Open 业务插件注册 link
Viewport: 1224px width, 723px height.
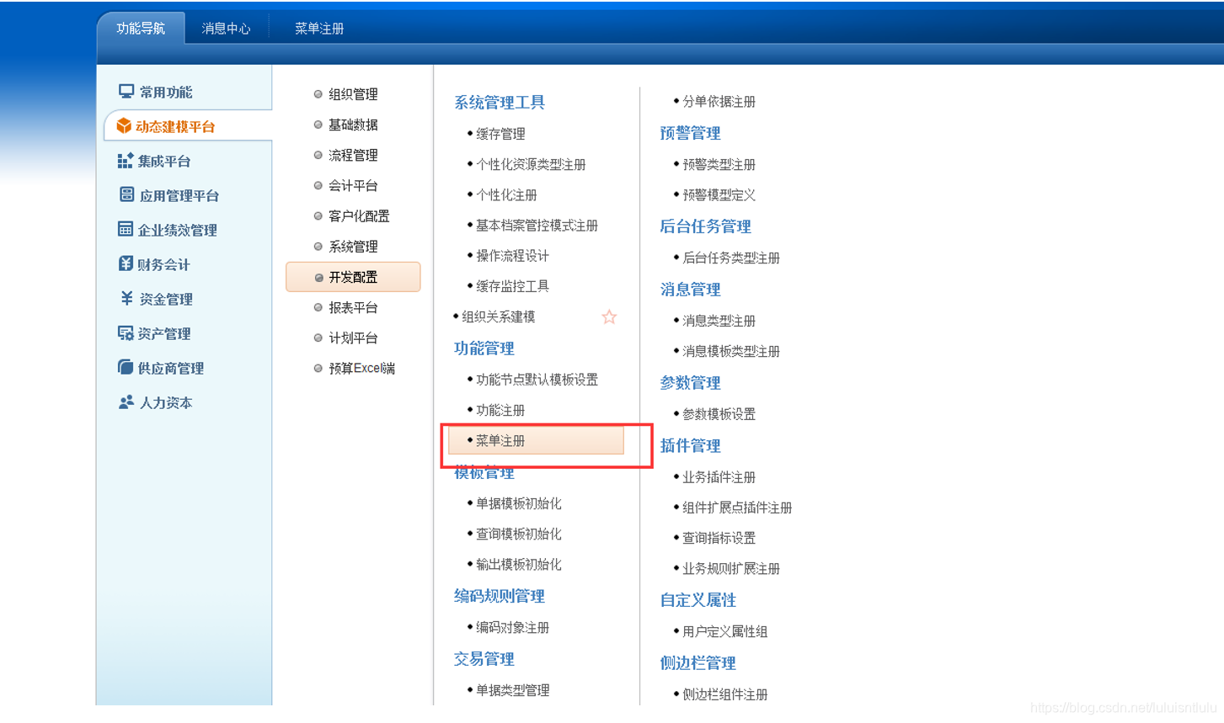tap(719, 477)
